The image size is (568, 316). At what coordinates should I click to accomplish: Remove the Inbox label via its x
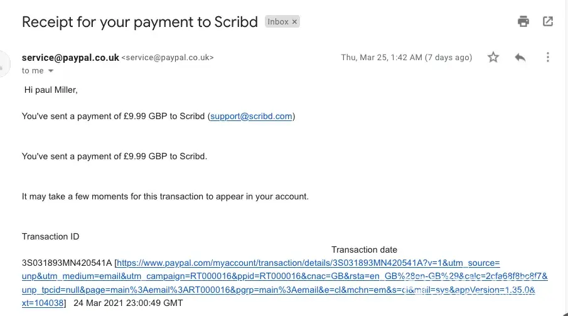coord(294,22)
